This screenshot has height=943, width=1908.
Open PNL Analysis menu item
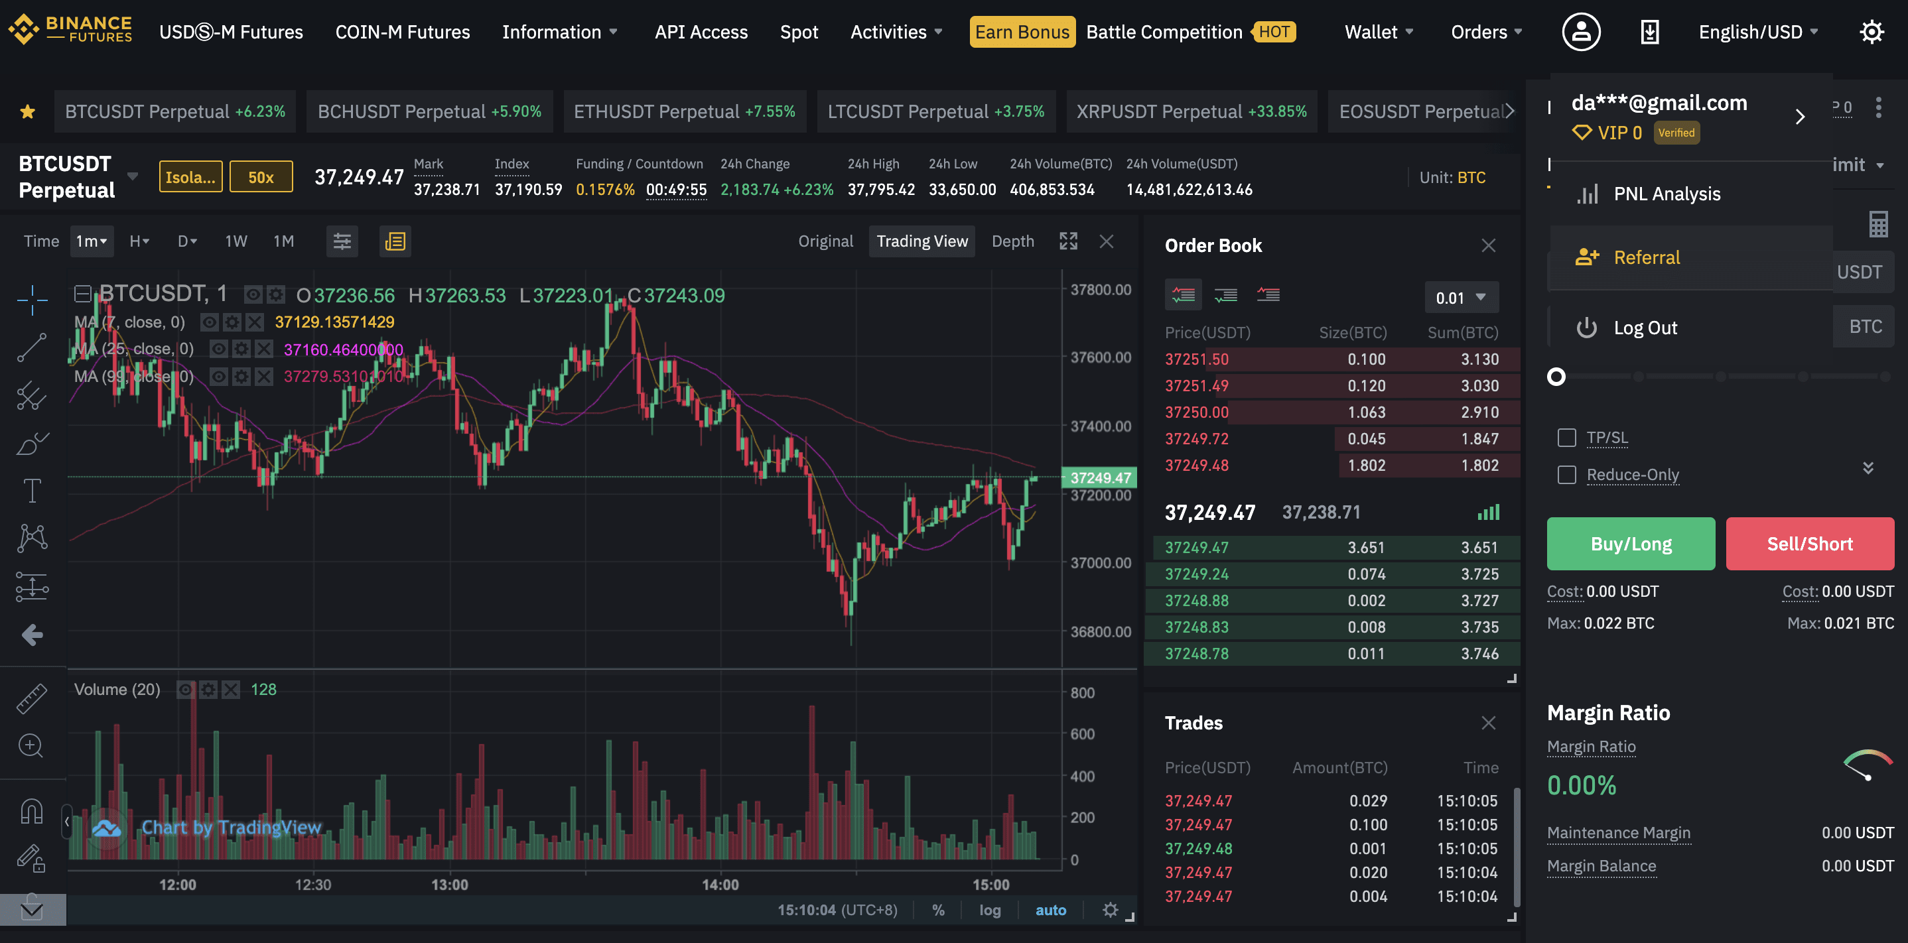click(x=1692, y=194)
